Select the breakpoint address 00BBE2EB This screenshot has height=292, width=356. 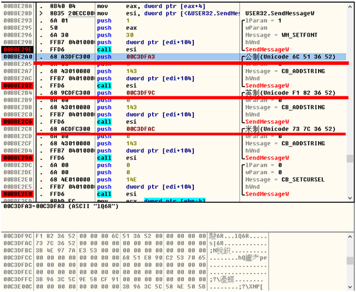click(17, 194)
